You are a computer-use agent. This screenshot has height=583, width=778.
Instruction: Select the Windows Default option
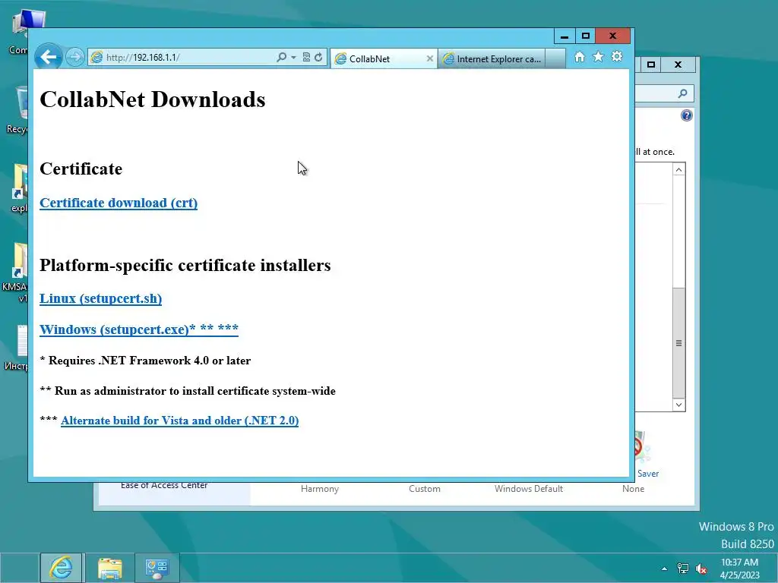coord(529,489)
